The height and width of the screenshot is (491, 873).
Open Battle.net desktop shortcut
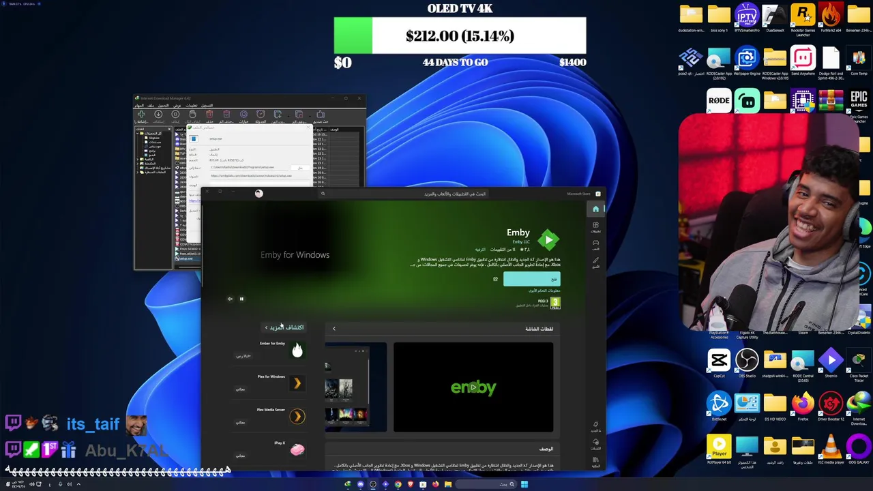(x=719, y=406)
